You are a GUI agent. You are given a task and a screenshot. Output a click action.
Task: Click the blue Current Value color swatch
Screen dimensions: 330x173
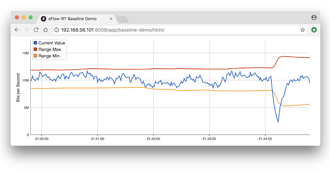[35, 43]
